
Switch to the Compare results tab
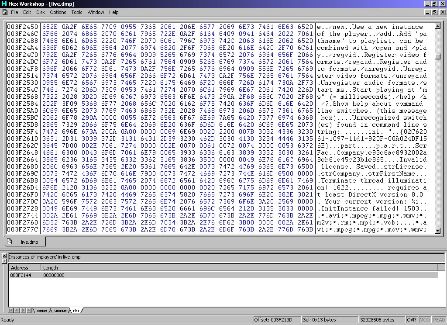[x=42, y=311]
